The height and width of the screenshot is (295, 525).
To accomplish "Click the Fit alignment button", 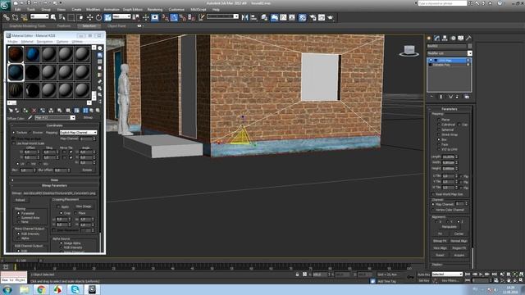I will pyautogui.click(x=440, y=234).
